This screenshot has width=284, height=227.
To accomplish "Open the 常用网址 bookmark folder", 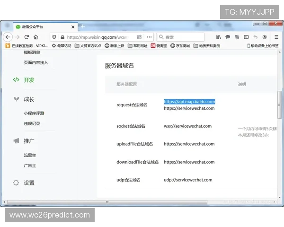I will 137,46.
